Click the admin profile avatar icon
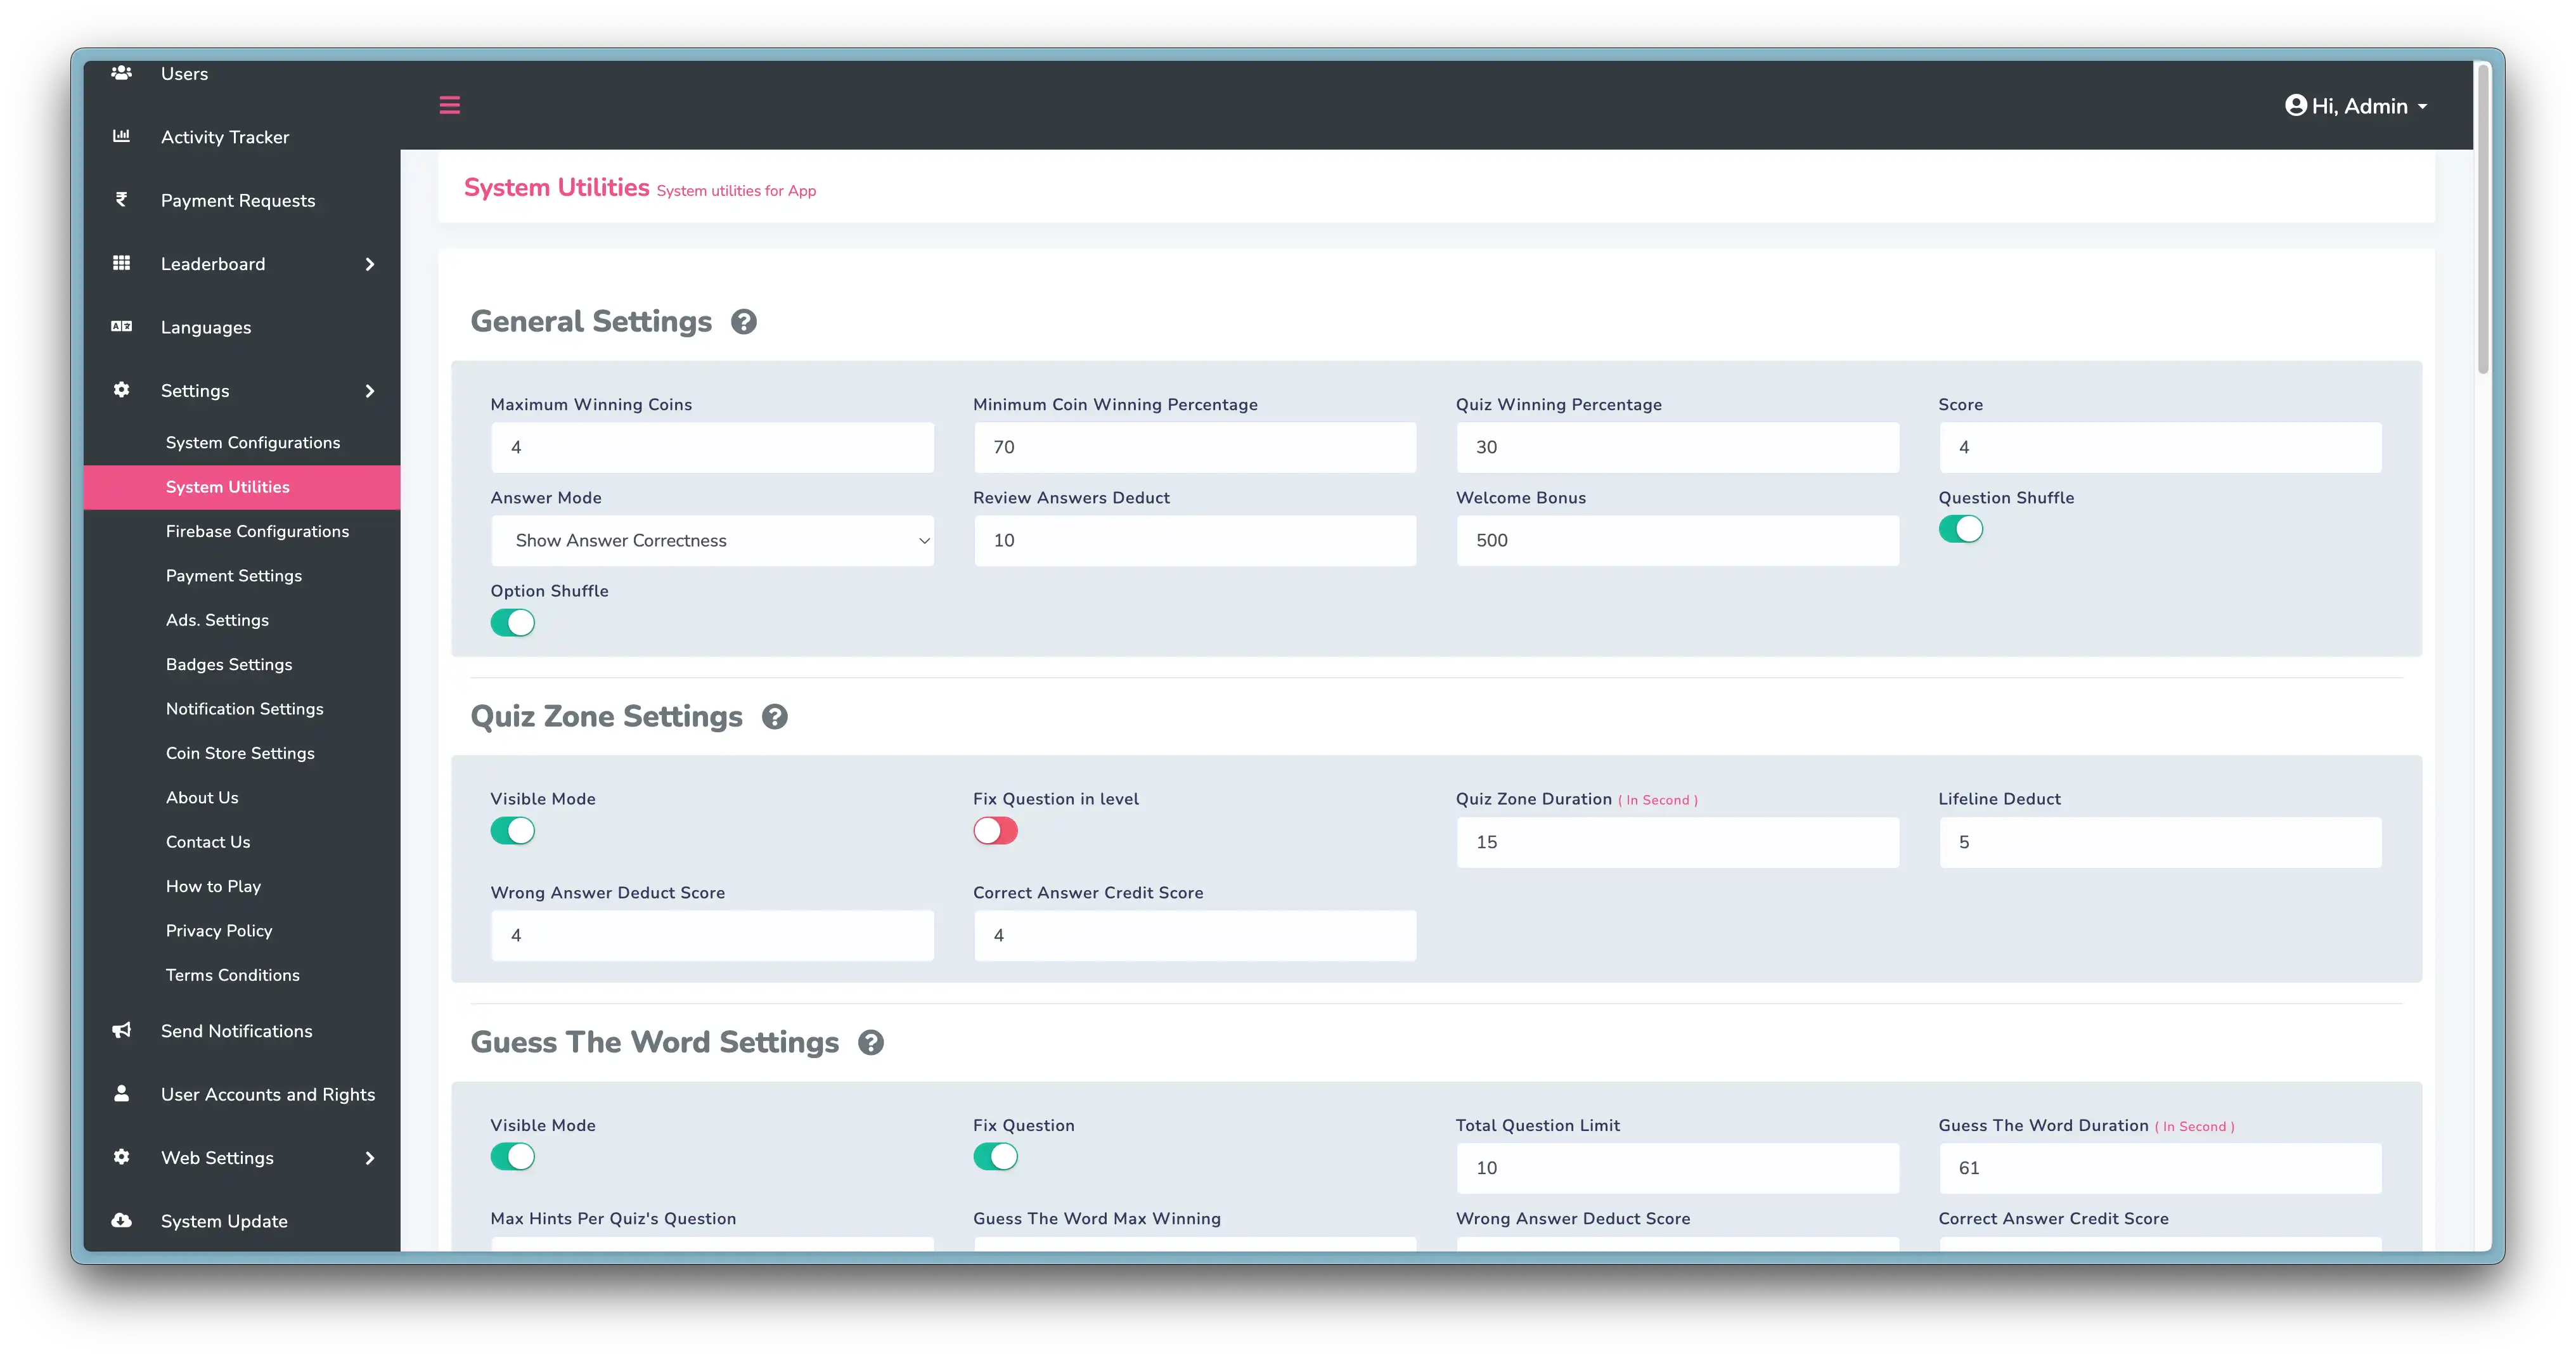Viewport: 2576px width, 1358px height. click(x=2295, y=105)
